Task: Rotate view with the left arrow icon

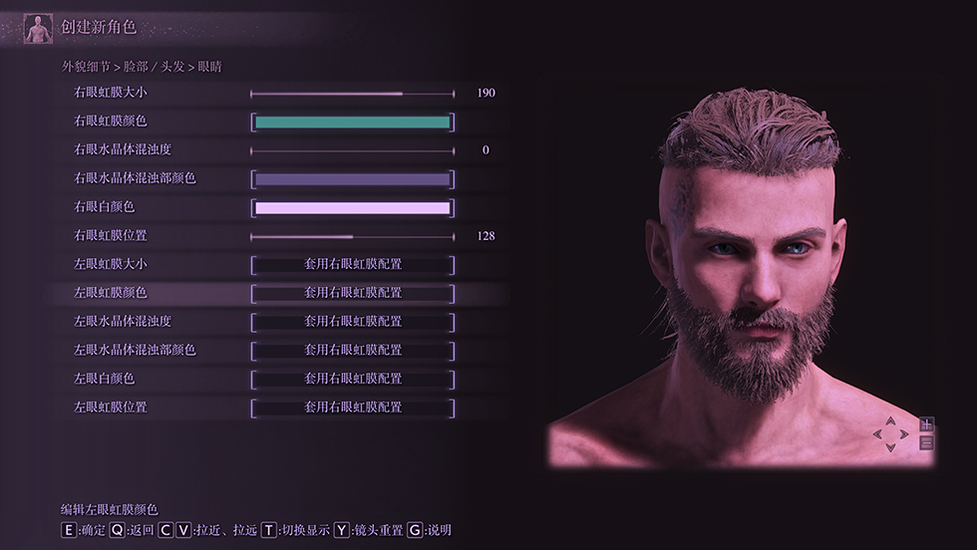Action: [x=878, y=434]
